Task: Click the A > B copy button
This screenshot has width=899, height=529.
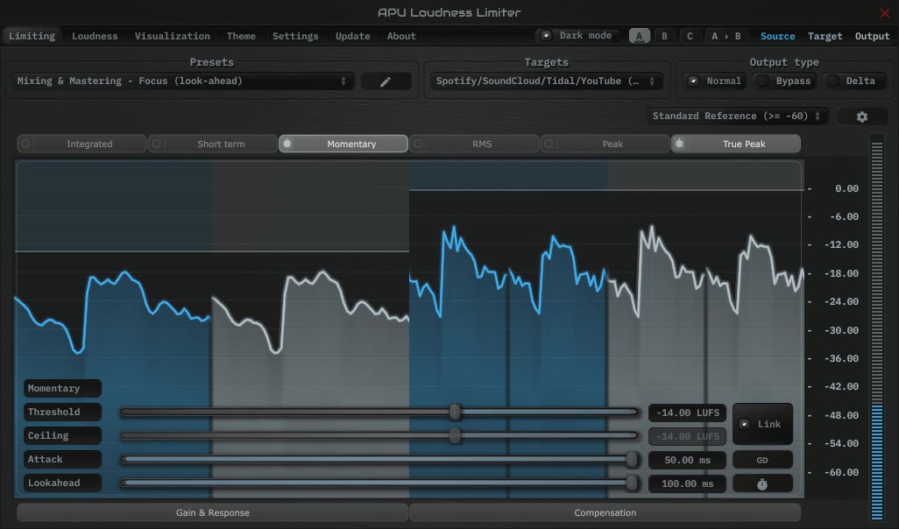Action: [x=726, y=36]
